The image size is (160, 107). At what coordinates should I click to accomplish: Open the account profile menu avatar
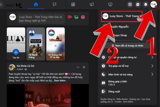click(x=154, y=4)
